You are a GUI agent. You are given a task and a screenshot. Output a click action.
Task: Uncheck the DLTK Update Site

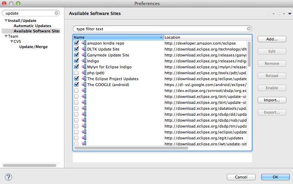(76, 49)
